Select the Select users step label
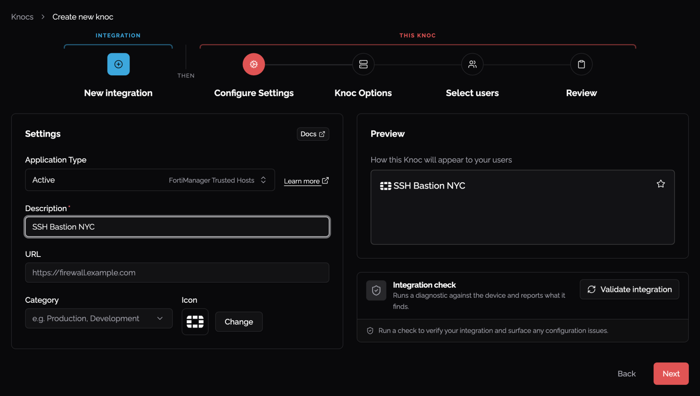This screenshot has width=700, height=396. coord(472,93)
